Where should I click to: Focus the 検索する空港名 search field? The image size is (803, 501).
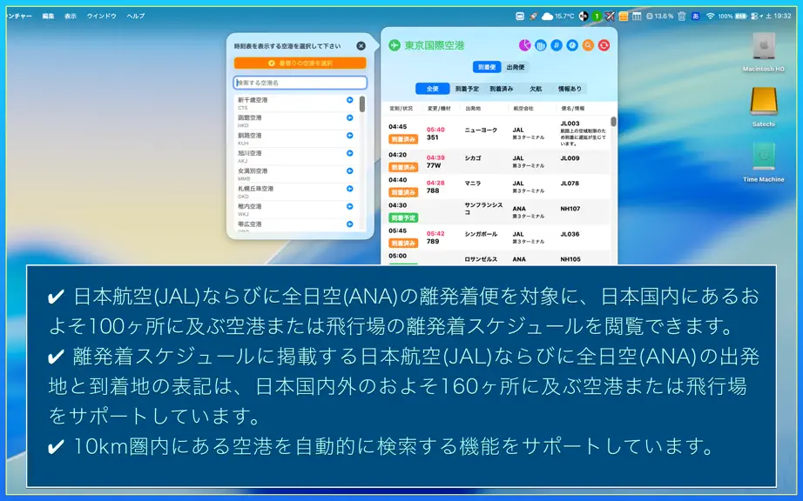(300, 83)
